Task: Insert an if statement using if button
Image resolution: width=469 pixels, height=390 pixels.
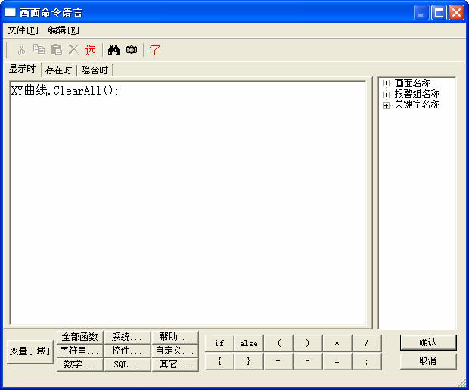Action: (x=219, y=343)
